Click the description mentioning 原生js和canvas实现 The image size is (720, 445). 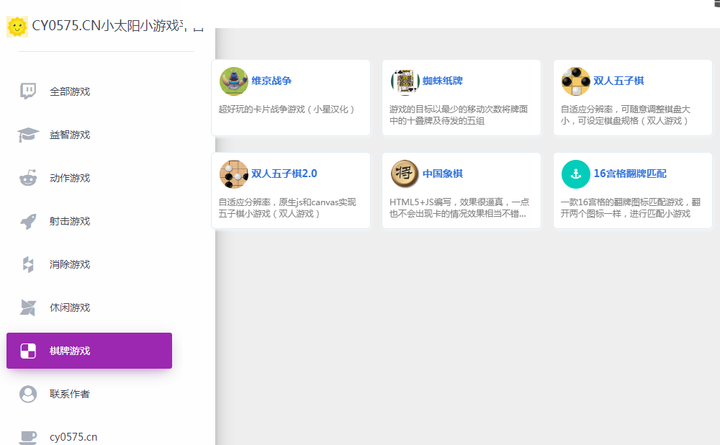[287, 207]
